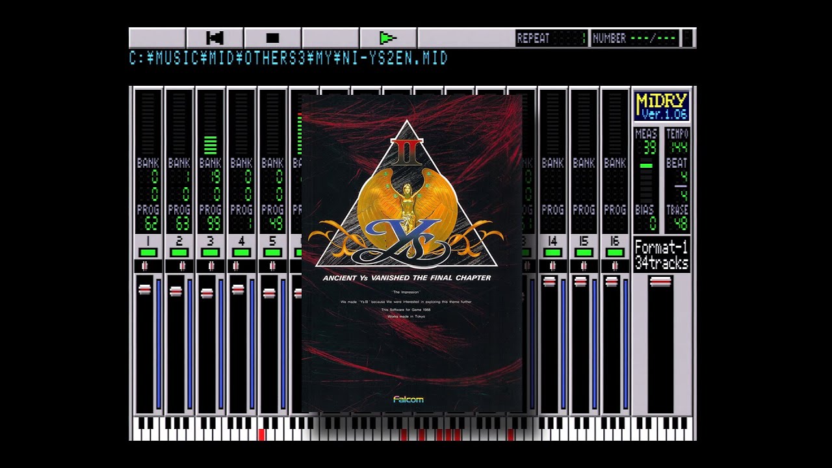Click channel 16 blue volume level bar
The height and width of the screenshot is (468, 832).
pyautogui.click(x=625, y=344)
